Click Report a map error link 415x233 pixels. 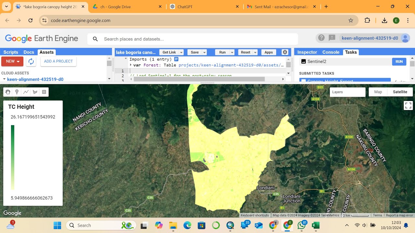[x=399, y=215]
